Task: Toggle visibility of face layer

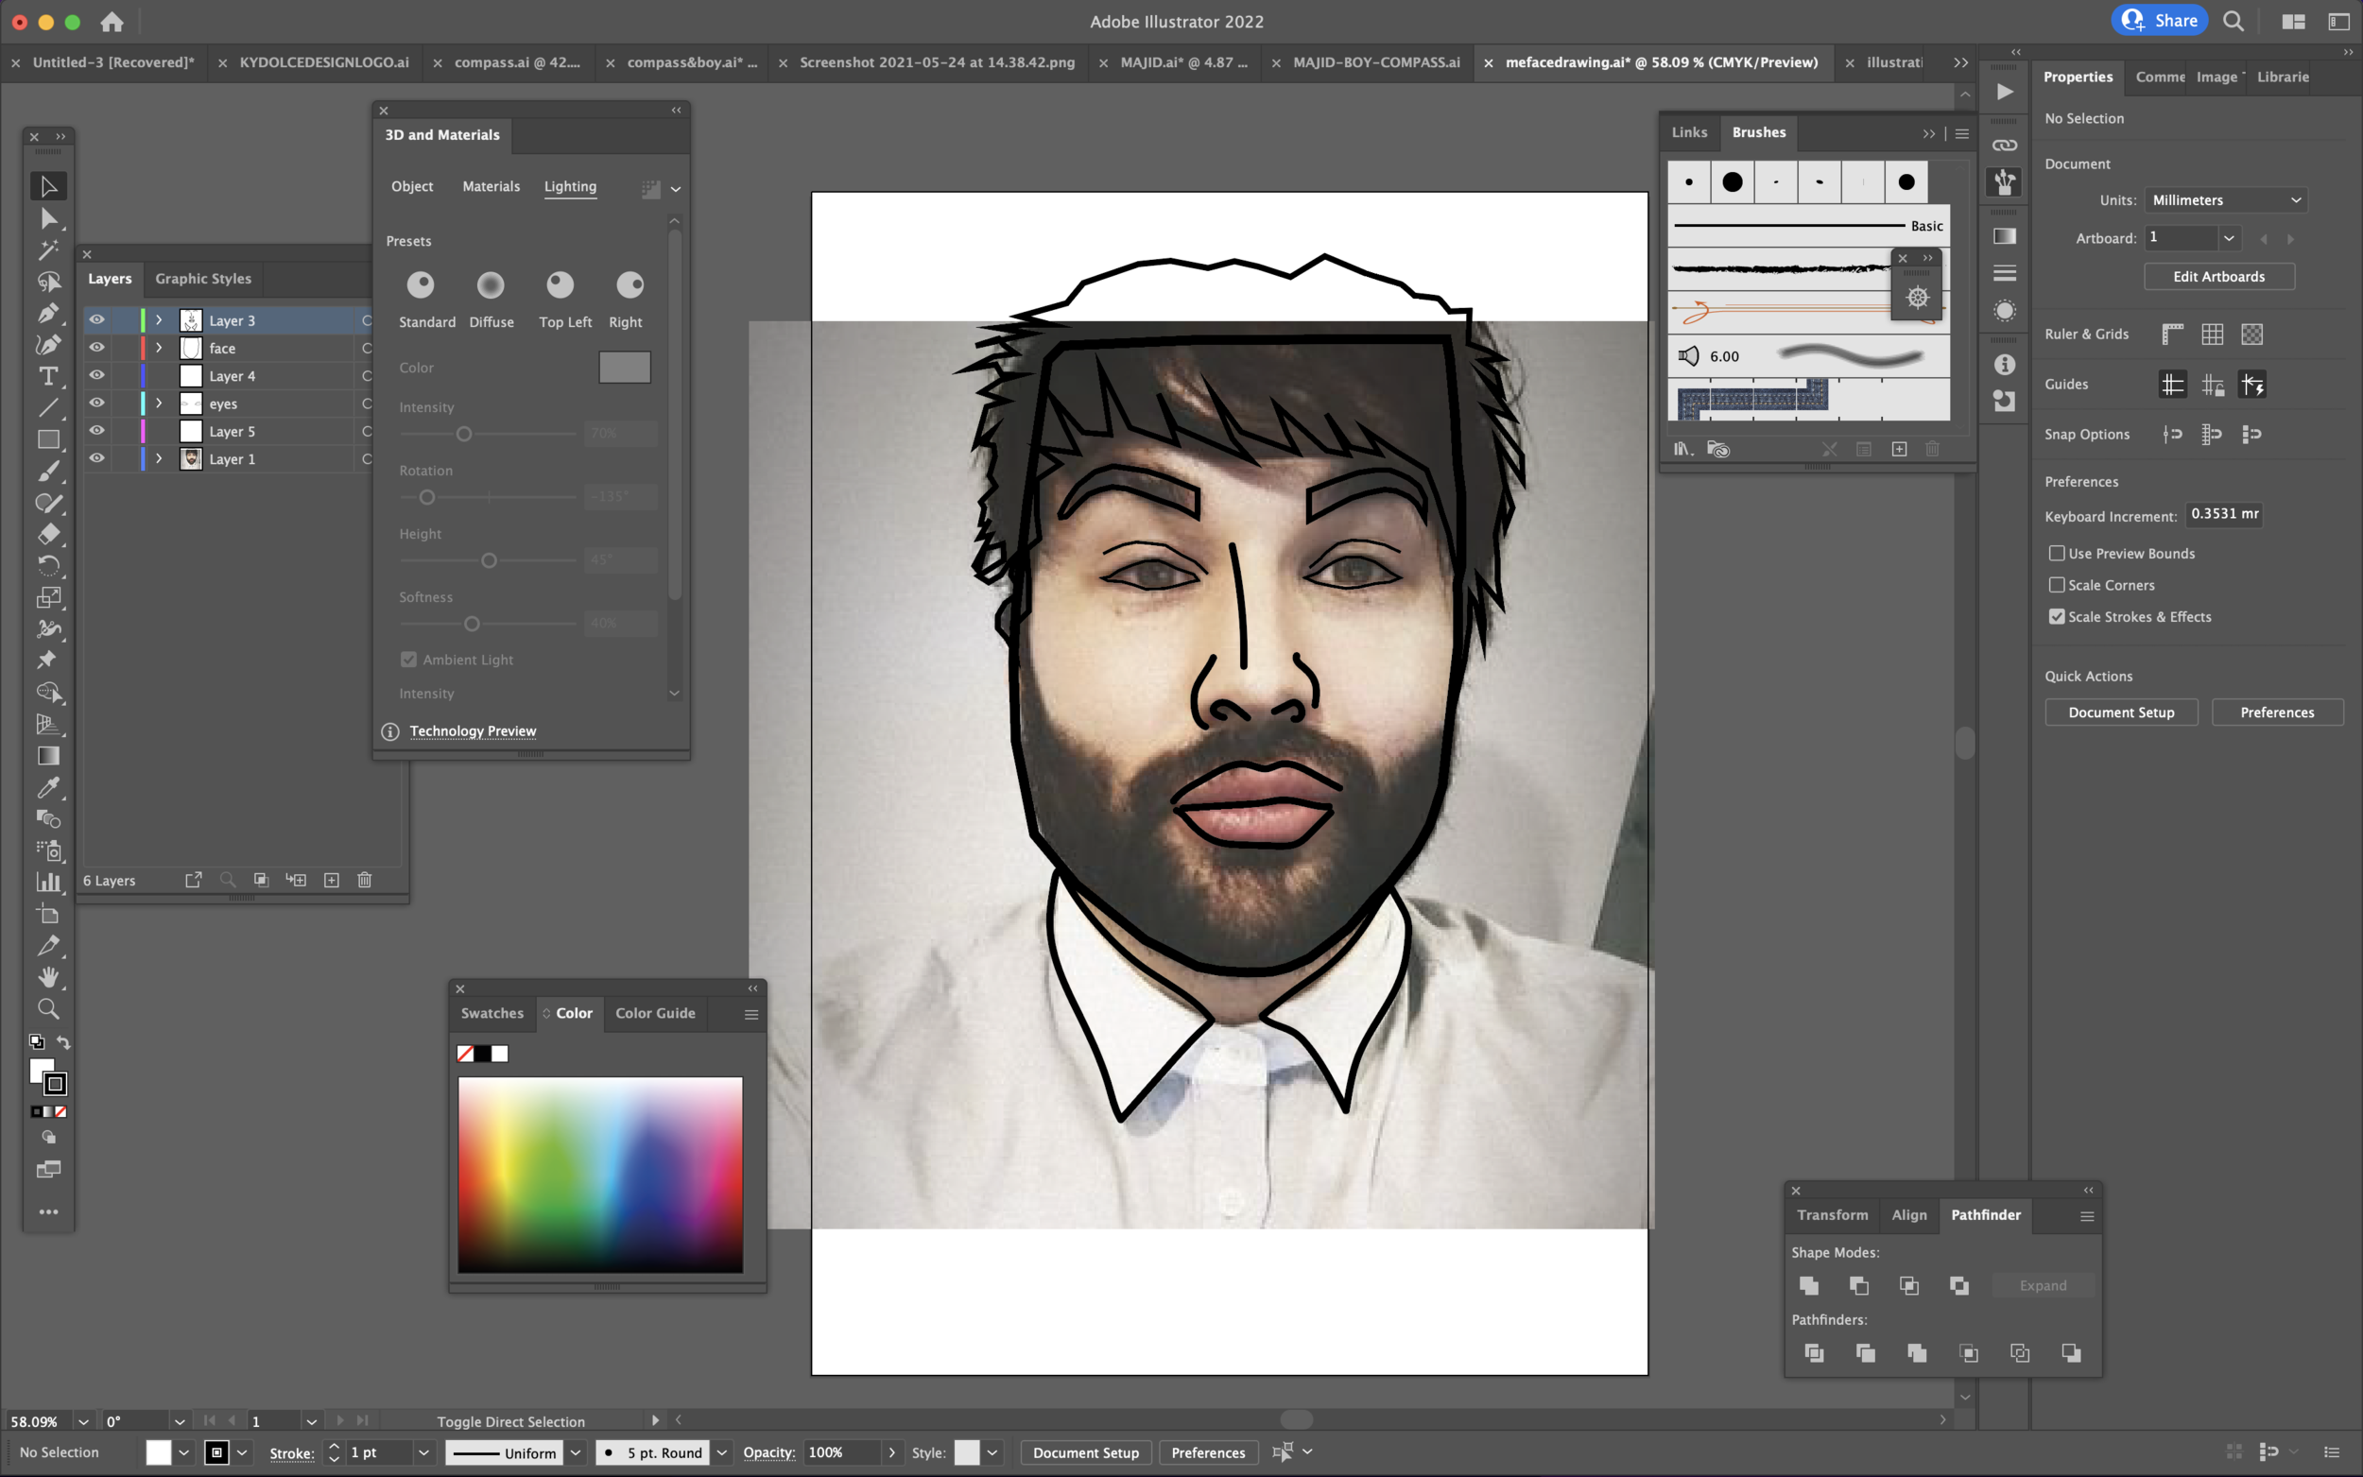Action: point(96,348)
